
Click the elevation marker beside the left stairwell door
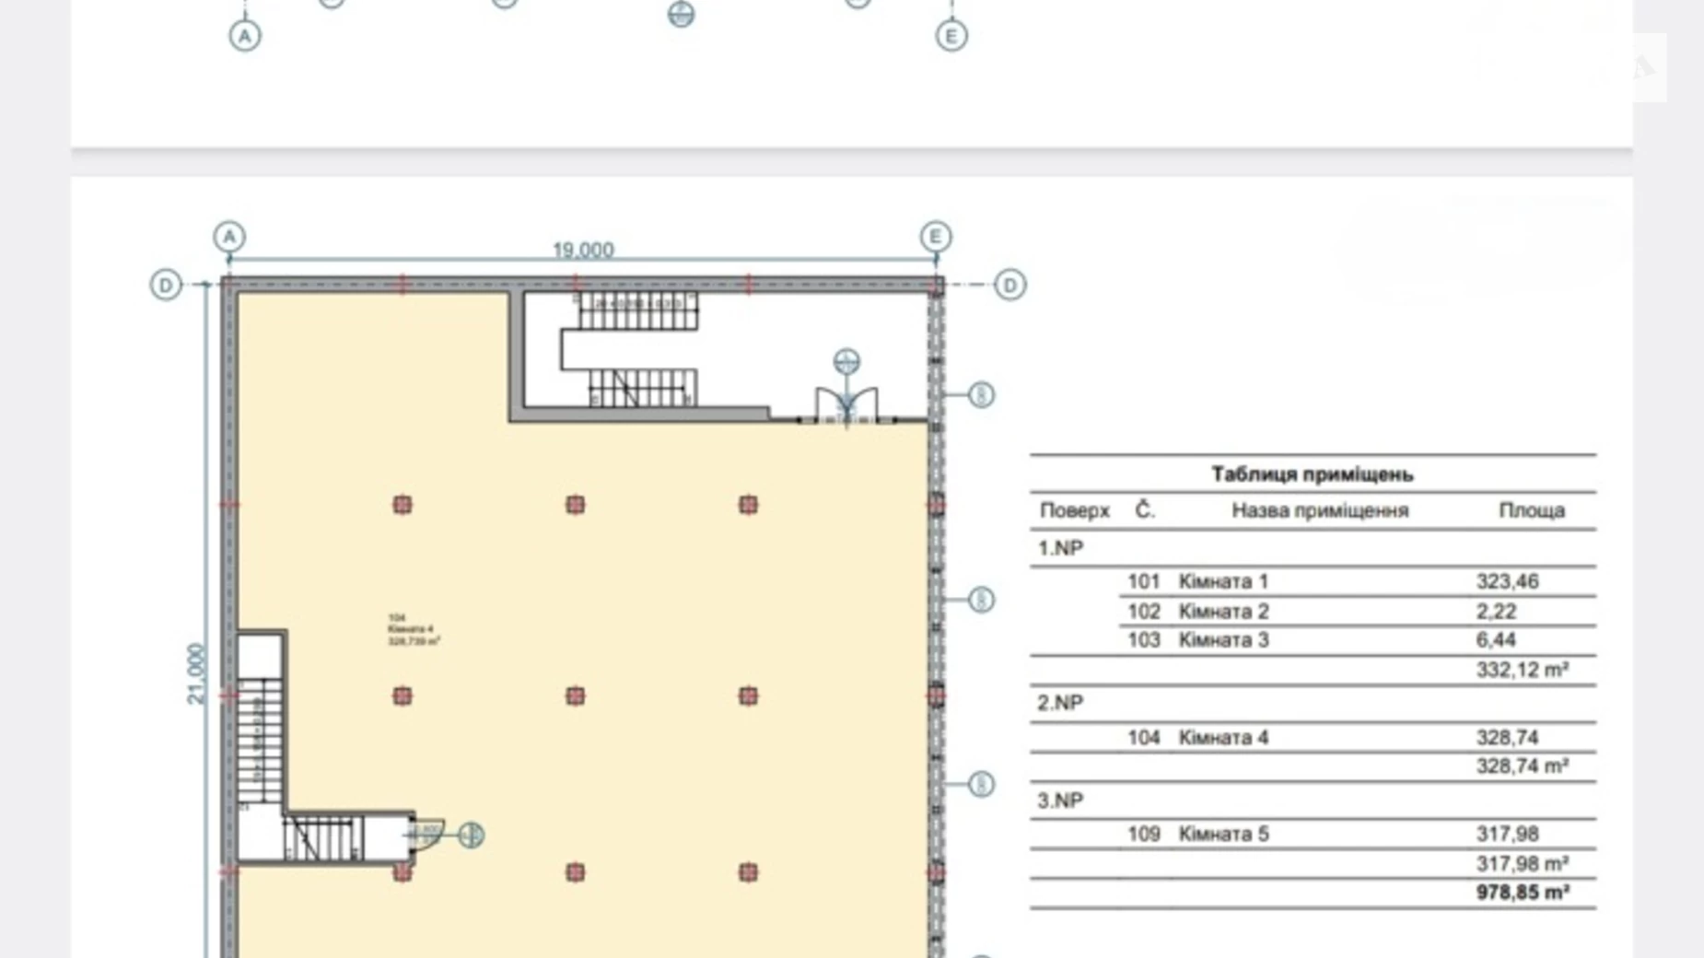(471, 835)
